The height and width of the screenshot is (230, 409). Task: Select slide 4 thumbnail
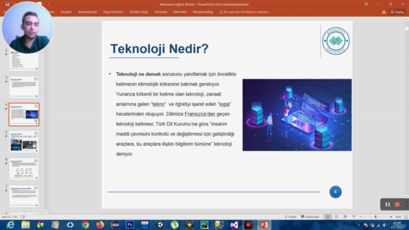click(24, 114)
